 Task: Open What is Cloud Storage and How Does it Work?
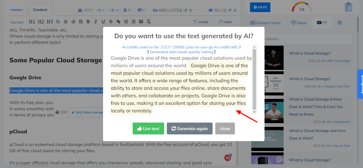318,134
